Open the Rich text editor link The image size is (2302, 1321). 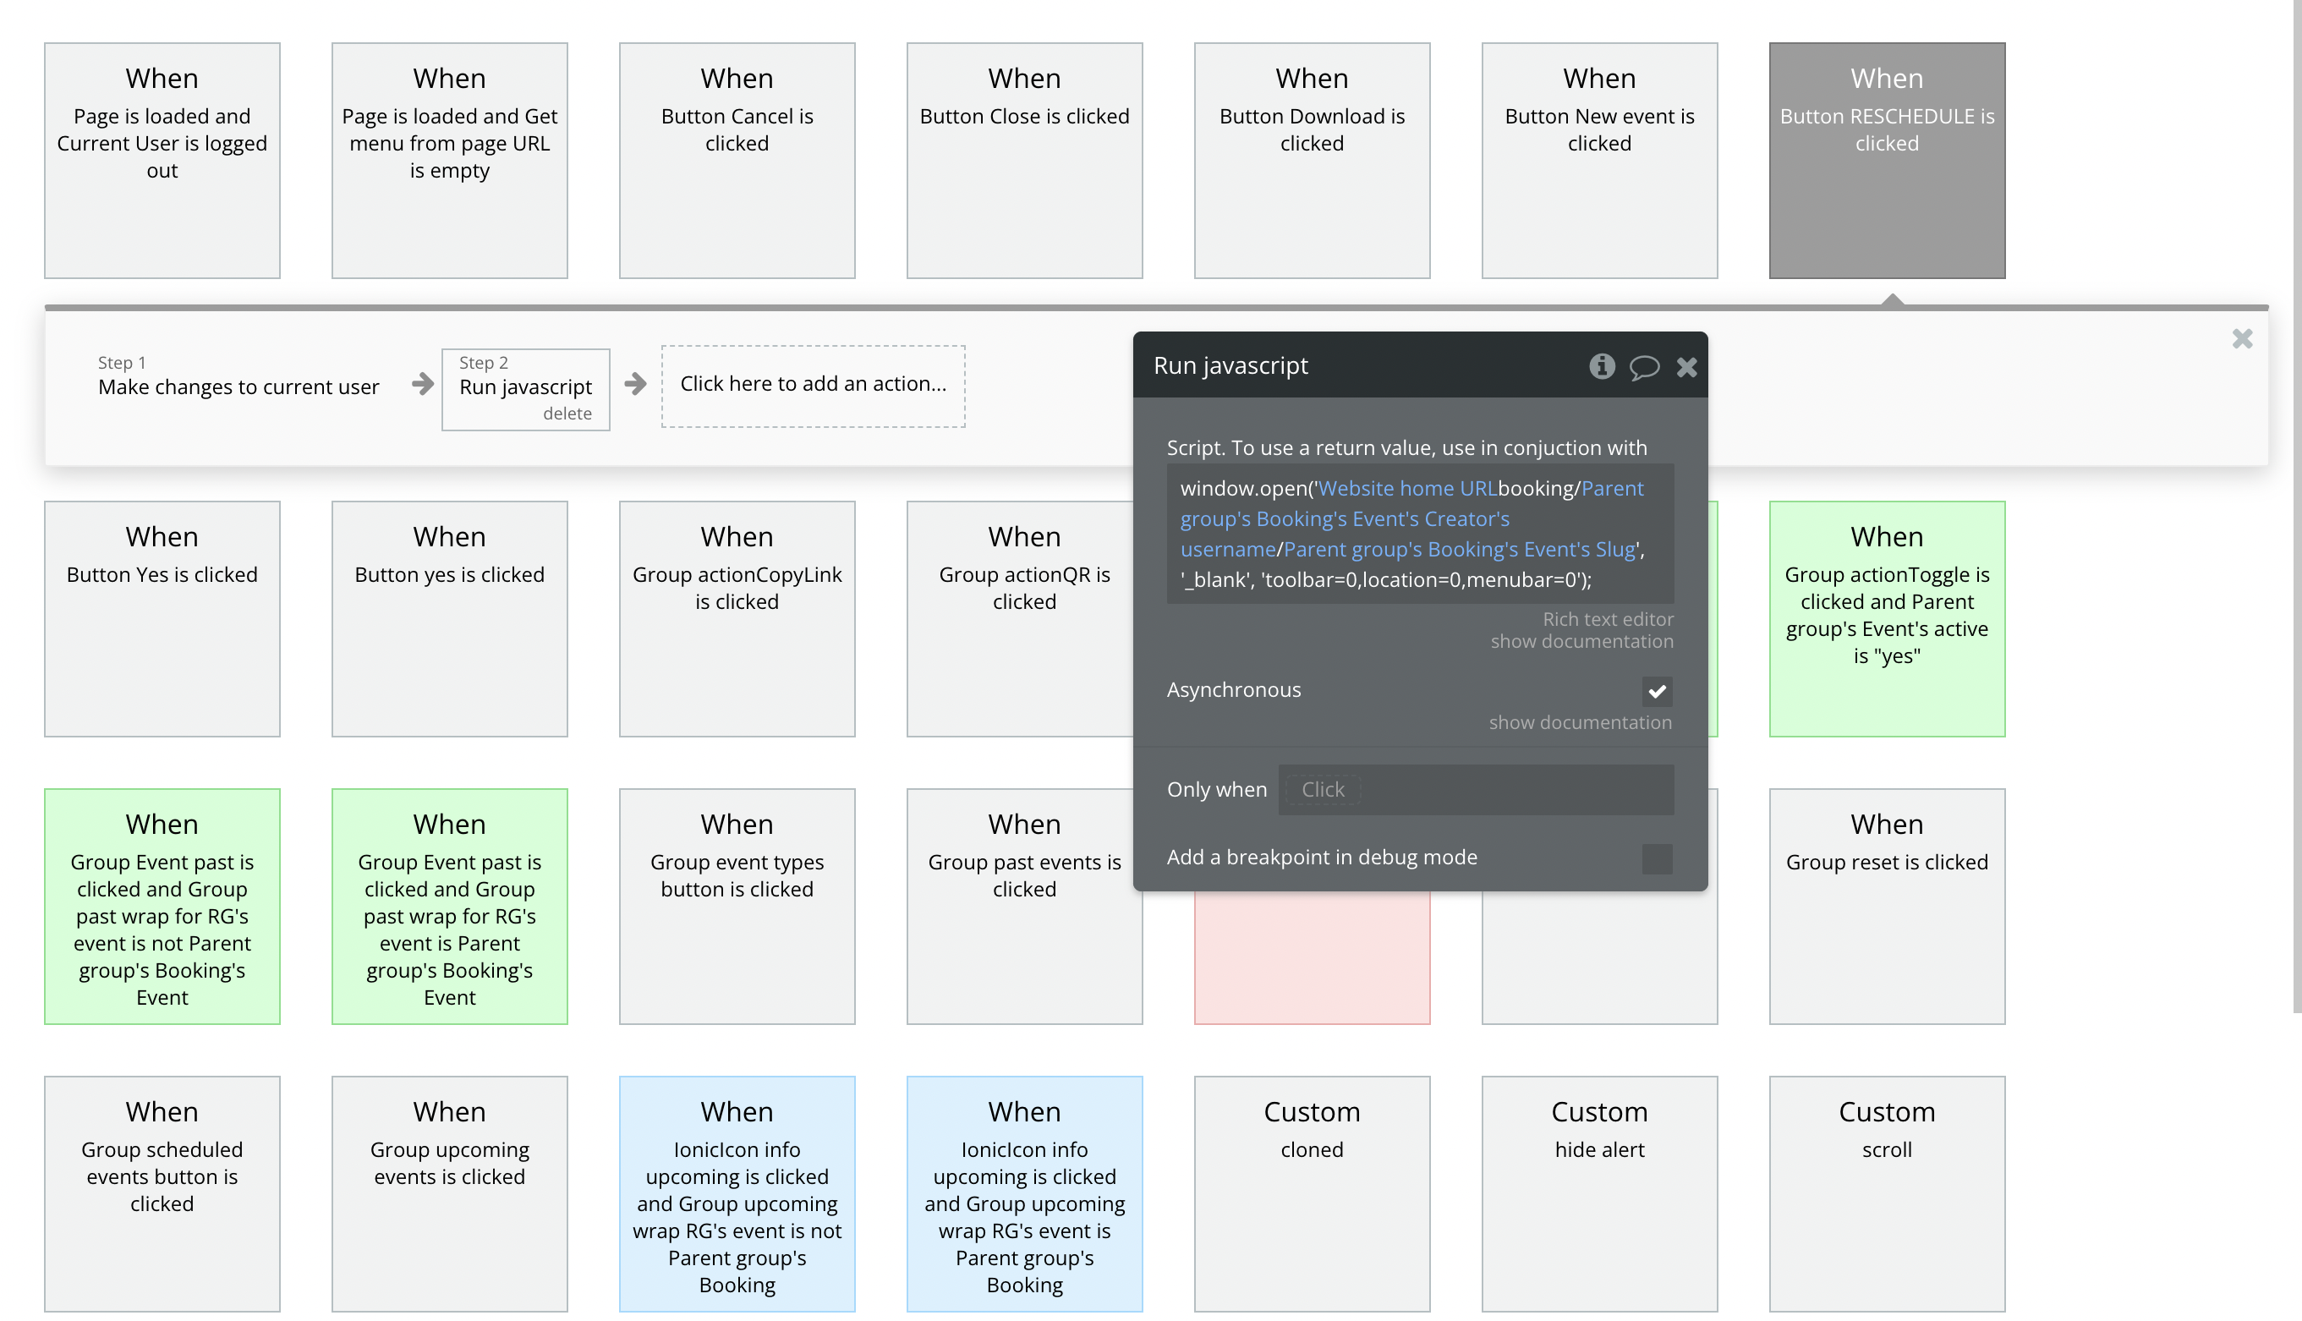pos(1607,619)
